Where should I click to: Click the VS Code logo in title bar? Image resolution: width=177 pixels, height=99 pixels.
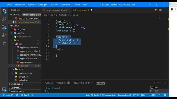pyautogui.click(x=3, y=5)
